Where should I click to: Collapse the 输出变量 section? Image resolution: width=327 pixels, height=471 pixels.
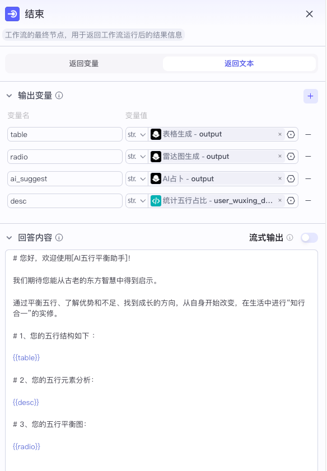[x=10, y=96]
